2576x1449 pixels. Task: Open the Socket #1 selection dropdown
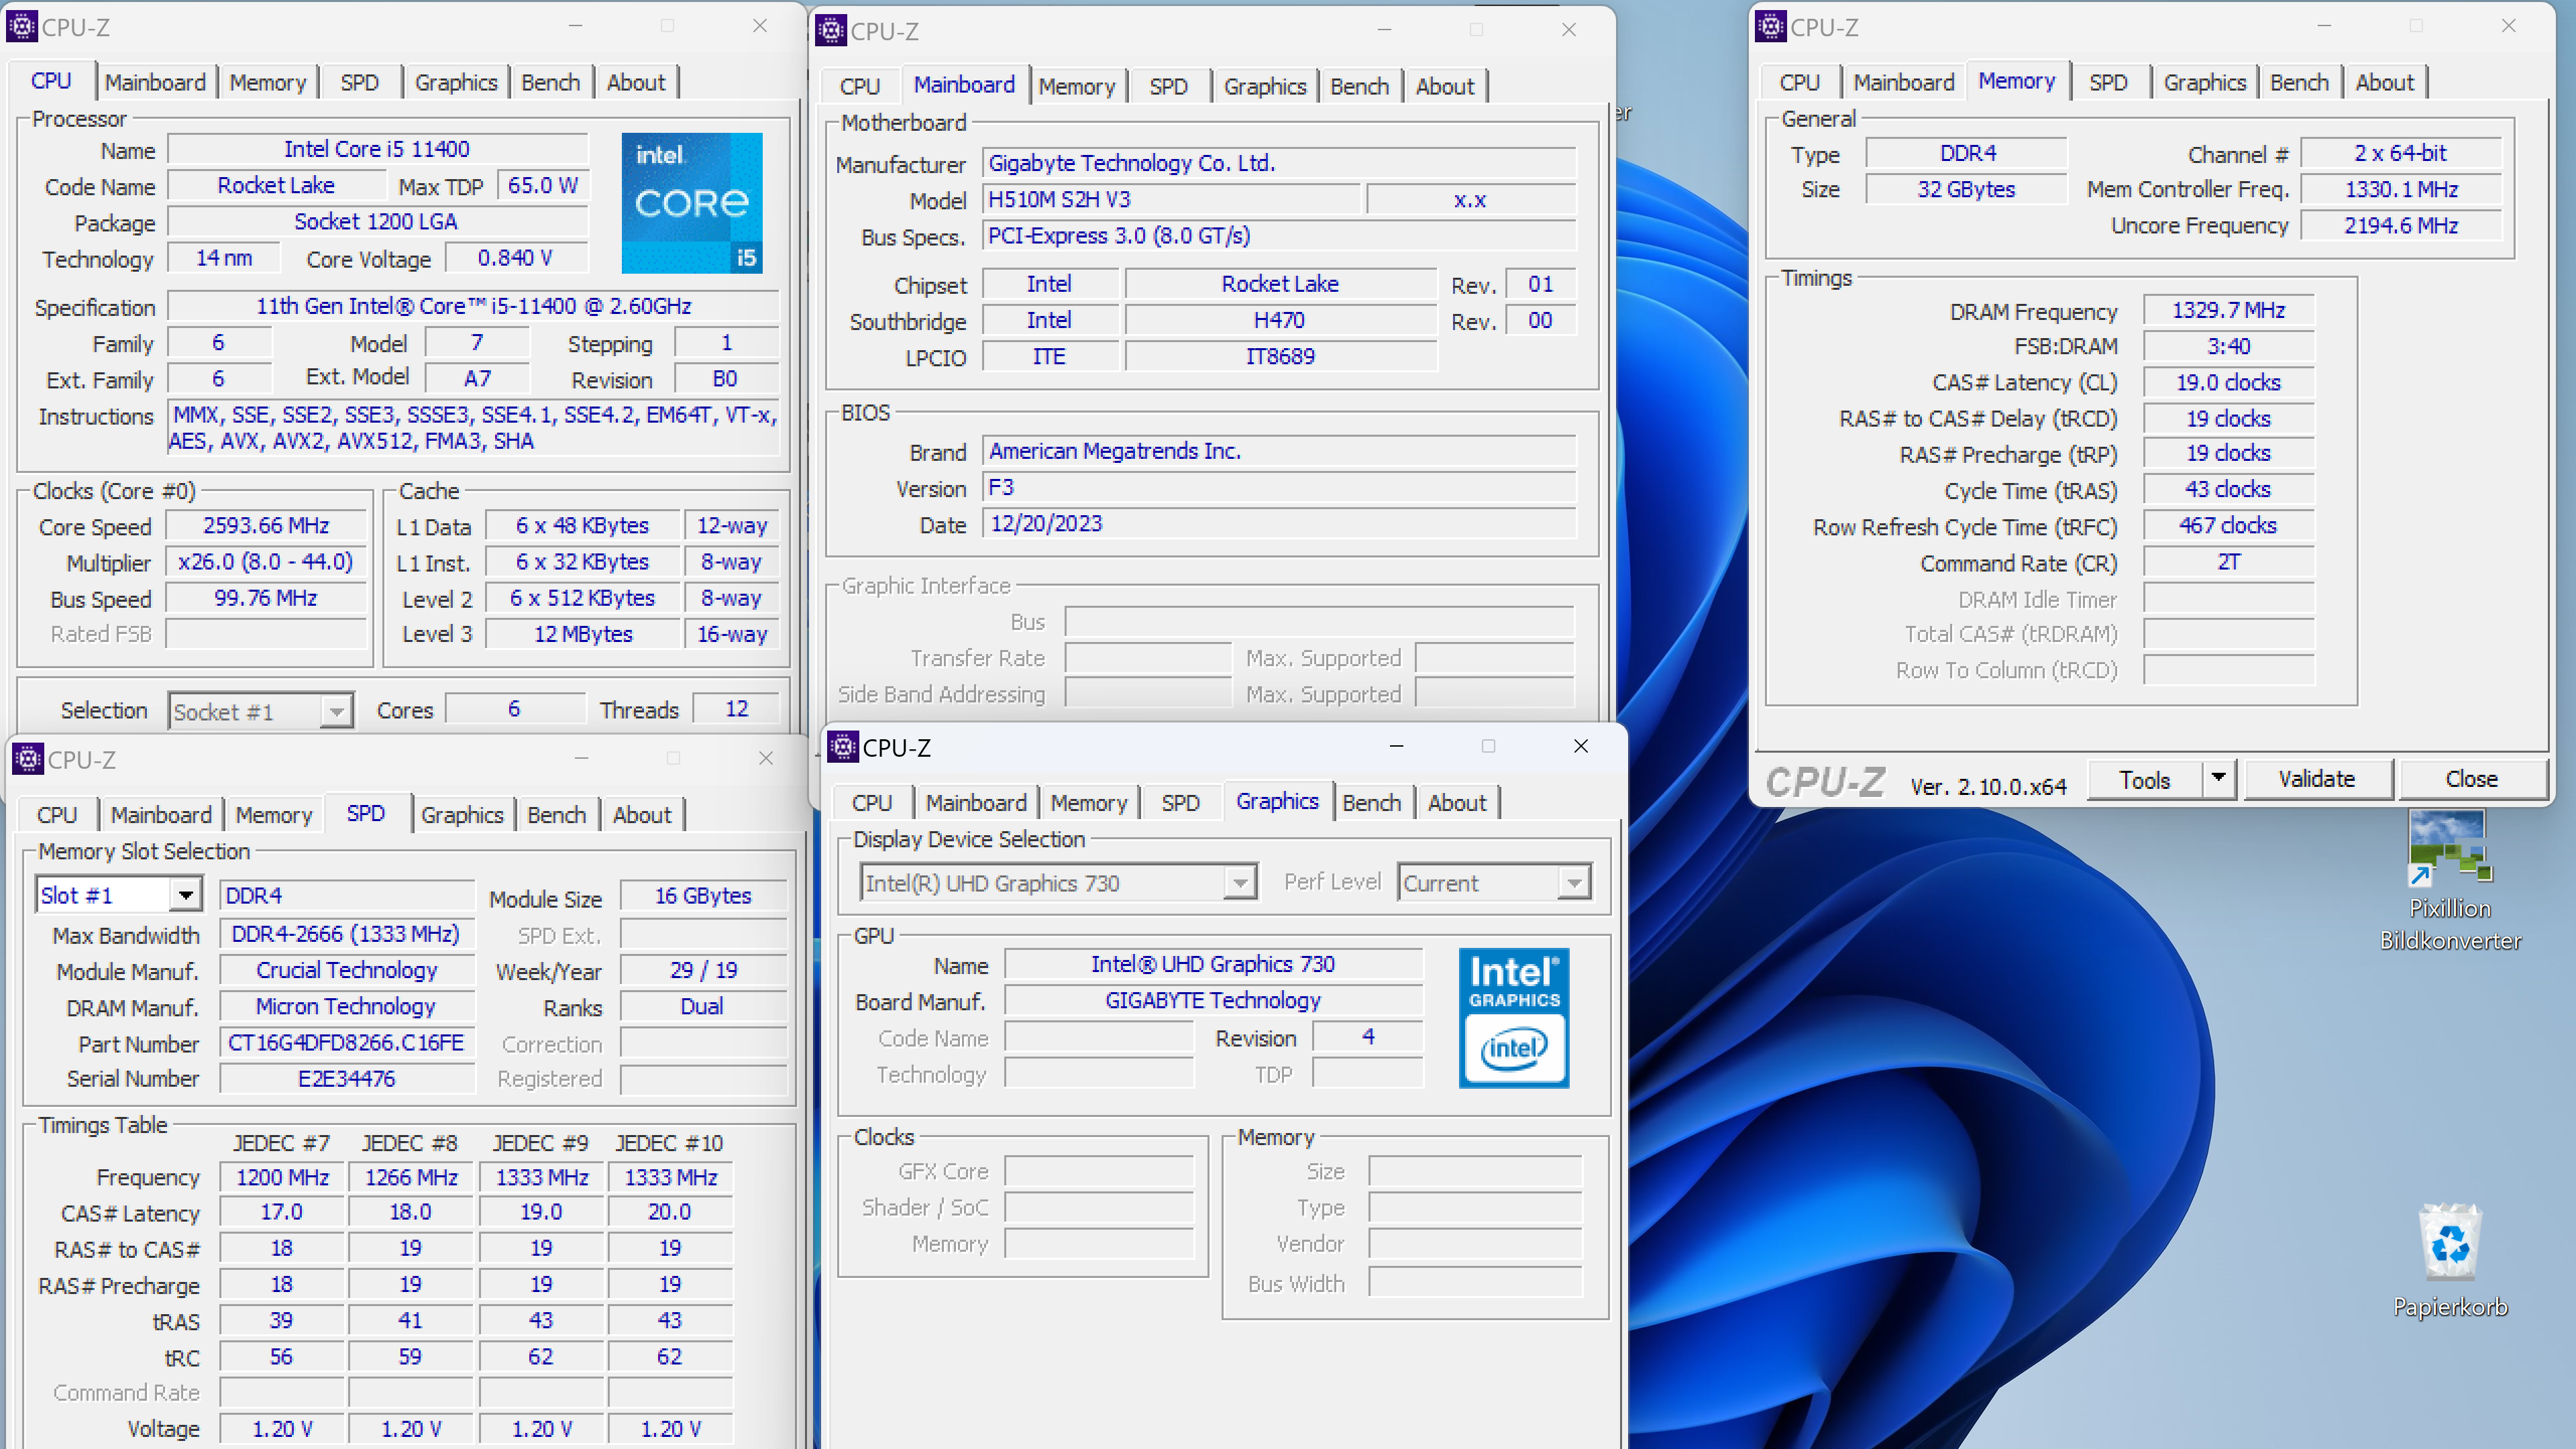tap(336, 712)
